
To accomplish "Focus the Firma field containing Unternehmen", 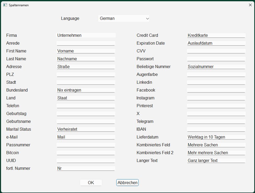I will pos(86,35).
